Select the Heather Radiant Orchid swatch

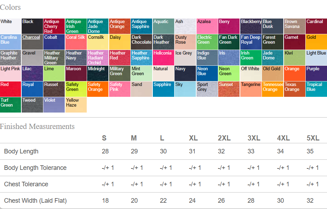(98, 58)
